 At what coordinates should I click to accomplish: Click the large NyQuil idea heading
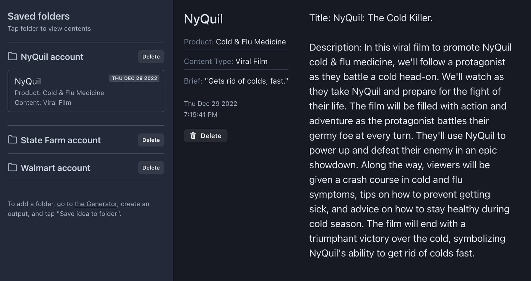pos(203,19)
